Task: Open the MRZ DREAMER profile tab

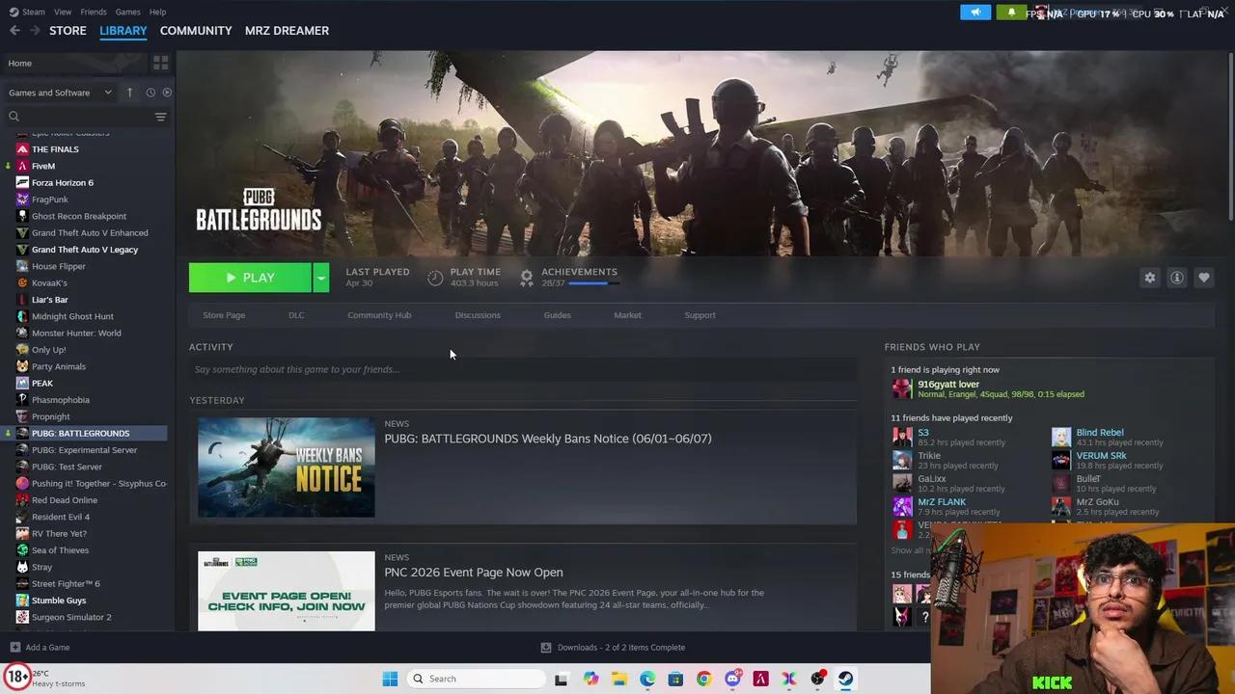Action: (x=287, y=31)
